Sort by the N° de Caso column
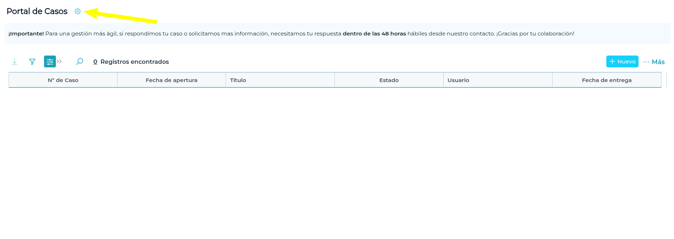Viewport: 674px width, 239px height. (63, 80)
